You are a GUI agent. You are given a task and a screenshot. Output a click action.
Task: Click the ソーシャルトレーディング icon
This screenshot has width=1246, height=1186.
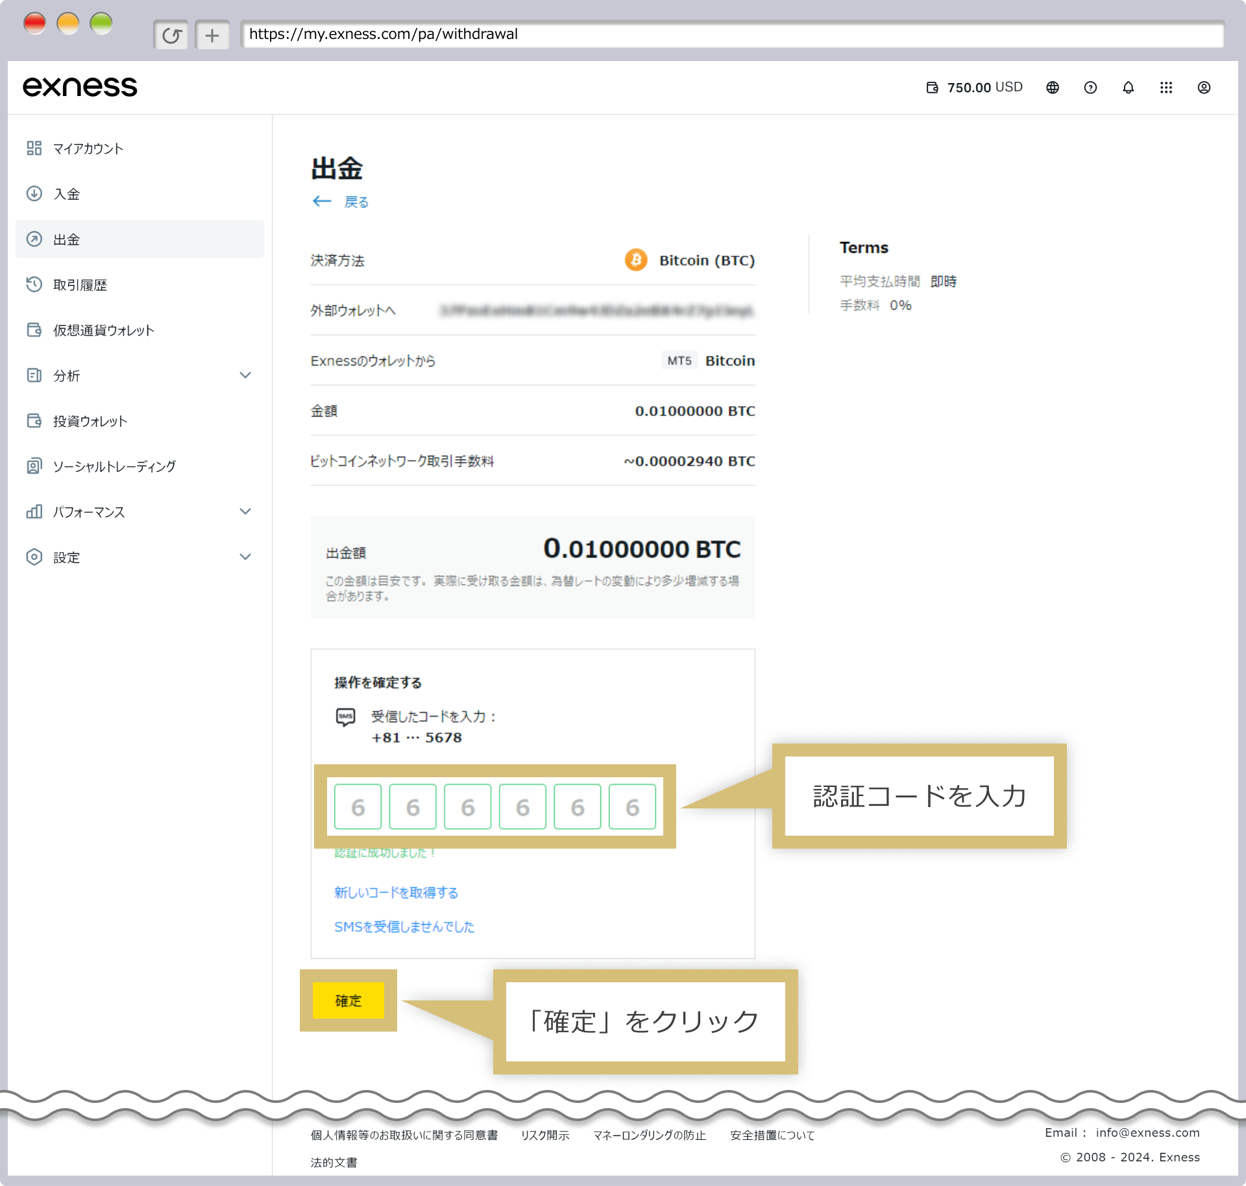tap(34, 466)
